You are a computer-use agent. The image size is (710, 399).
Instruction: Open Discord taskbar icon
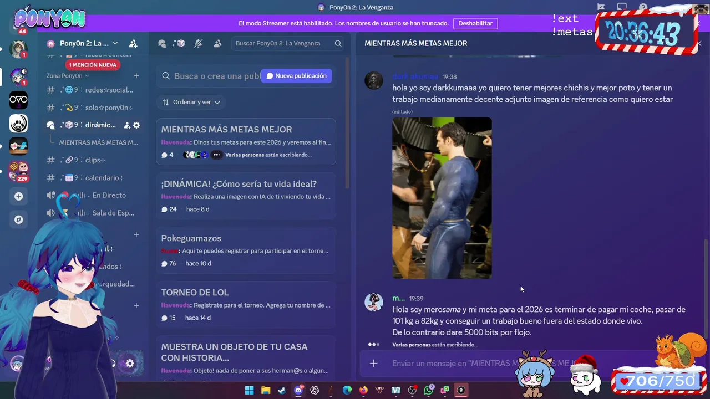coord(298,390)
